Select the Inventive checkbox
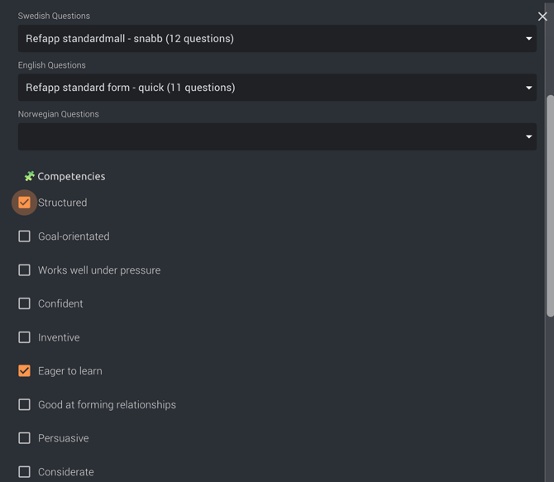The image size is (554, 482). [24, 337]
